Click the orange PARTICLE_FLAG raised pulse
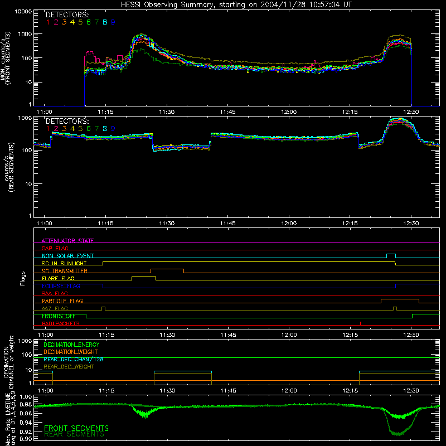 click(x=400, y=301)
